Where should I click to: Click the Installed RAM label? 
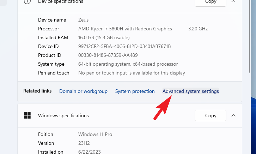[53, 37]
